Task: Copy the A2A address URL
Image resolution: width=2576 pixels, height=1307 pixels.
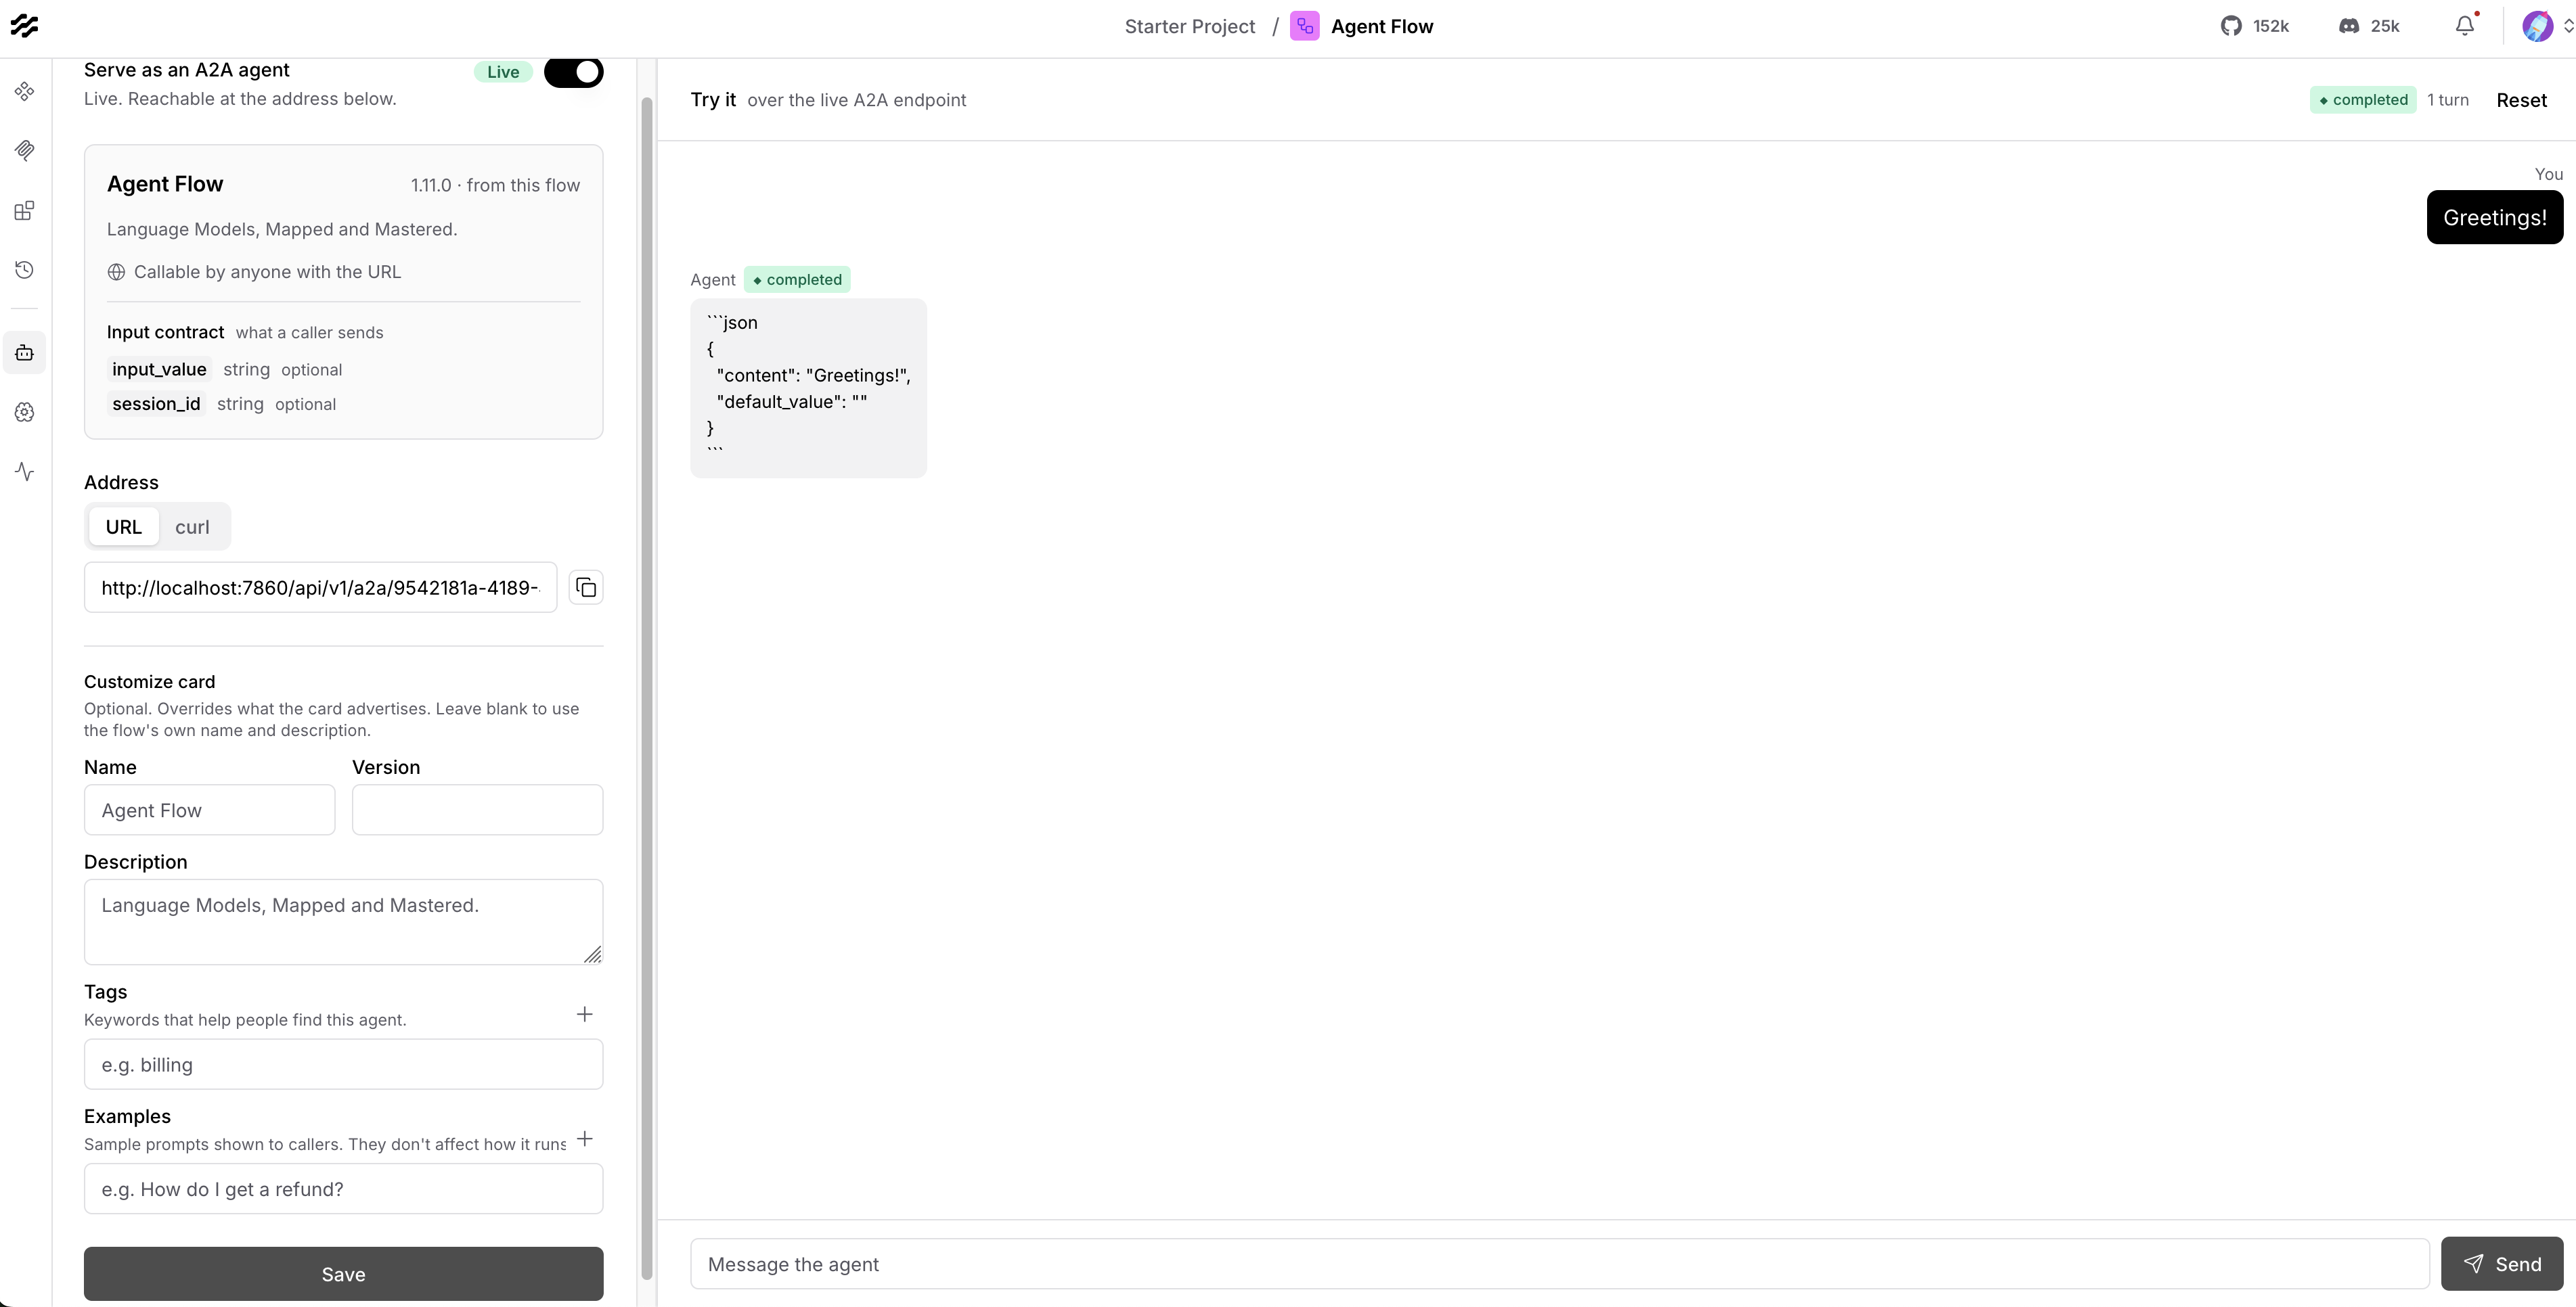Action: [x=586, y=588]
